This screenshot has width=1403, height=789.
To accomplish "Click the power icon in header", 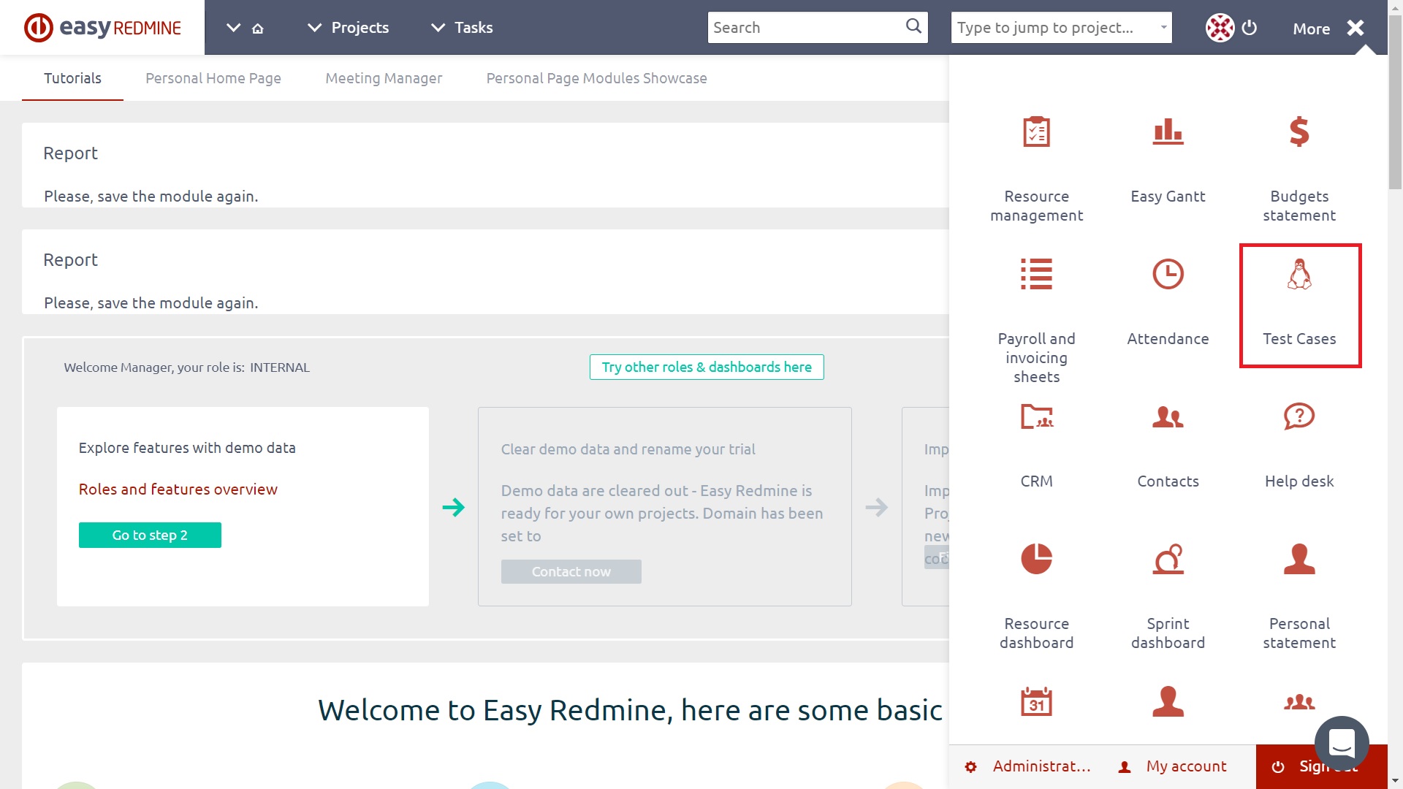I will coord(1250,28).
